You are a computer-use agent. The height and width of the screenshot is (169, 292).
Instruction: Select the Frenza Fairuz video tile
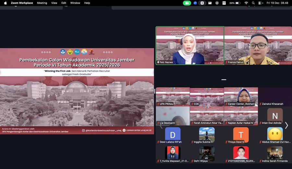coord(258,45)
